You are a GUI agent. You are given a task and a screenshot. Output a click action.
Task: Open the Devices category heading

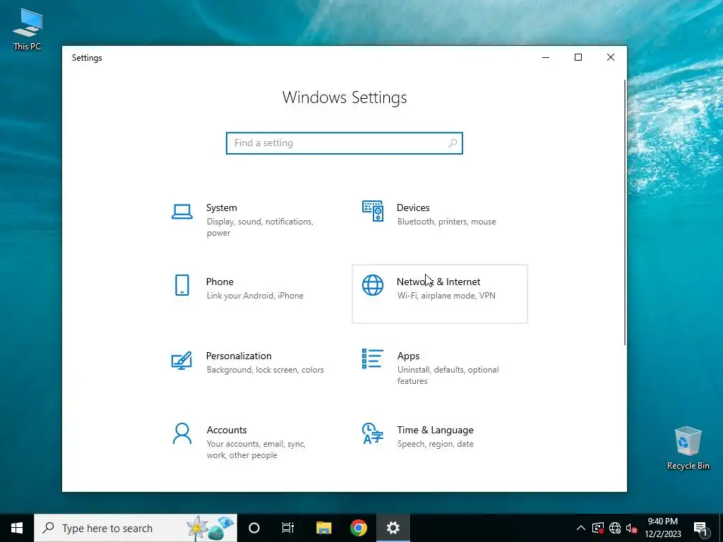(413, 208)
